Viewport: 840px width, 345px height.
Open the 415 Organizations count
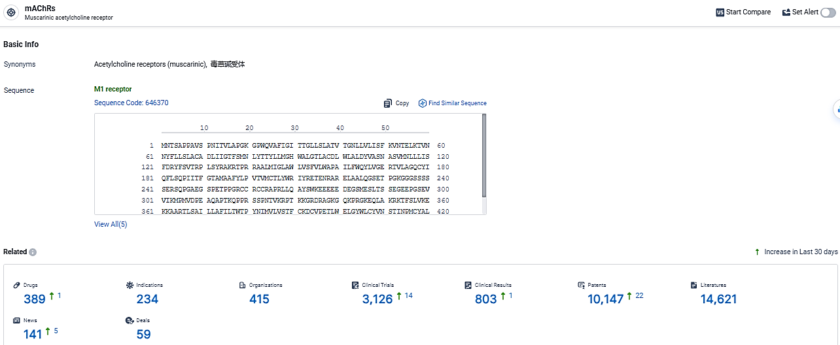click(x=259, y=299)
